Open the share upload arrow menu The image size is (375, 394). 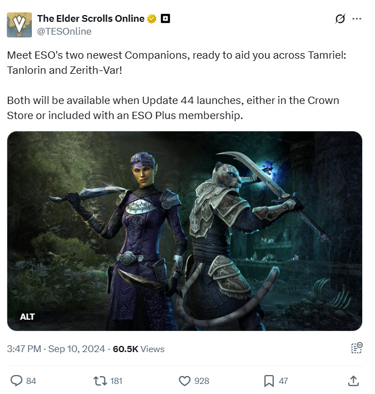tap(353, 381)
